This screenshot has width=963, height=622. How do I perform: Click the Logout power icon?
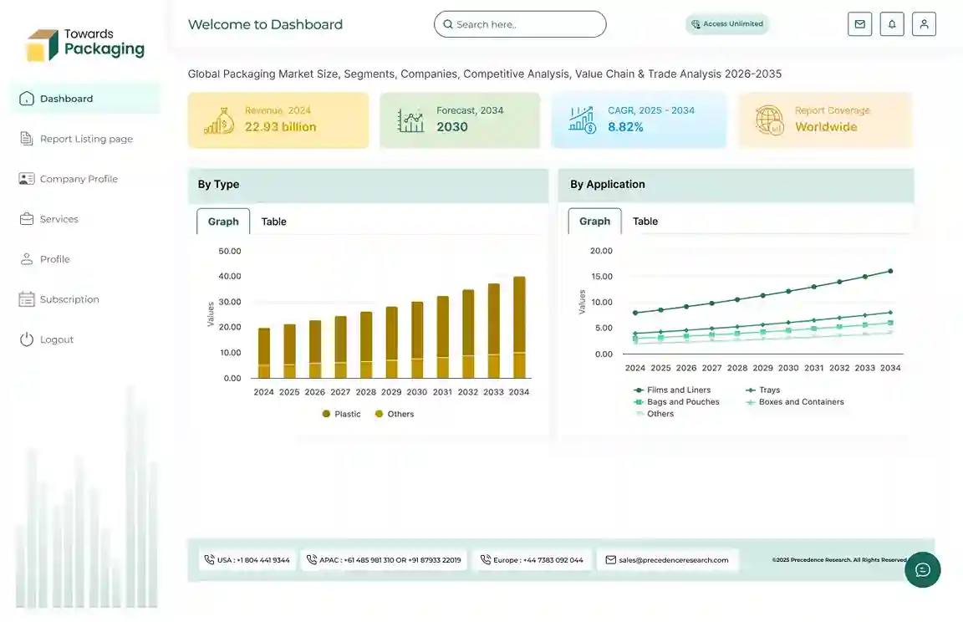(27, 339)
